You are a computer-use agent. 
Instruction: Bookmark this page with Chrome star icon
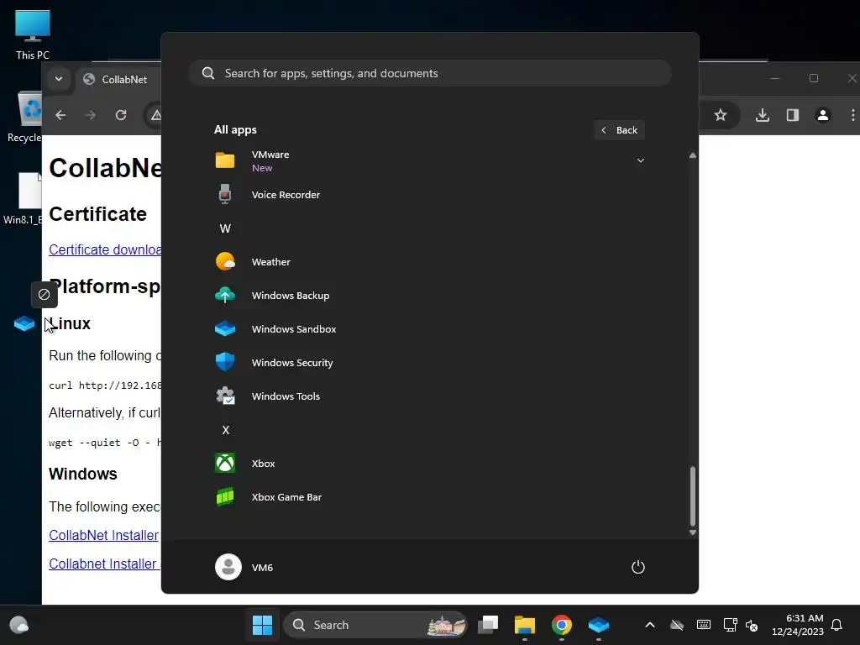click(721, 114)
